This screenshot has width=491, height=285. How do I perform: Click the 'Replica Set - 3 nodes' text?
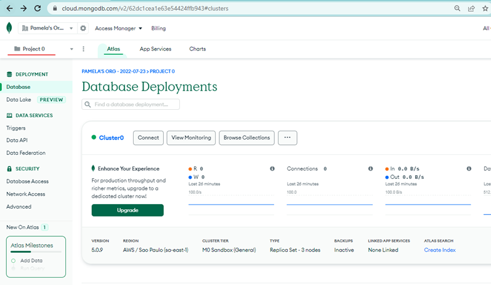[x=295, y=250]
